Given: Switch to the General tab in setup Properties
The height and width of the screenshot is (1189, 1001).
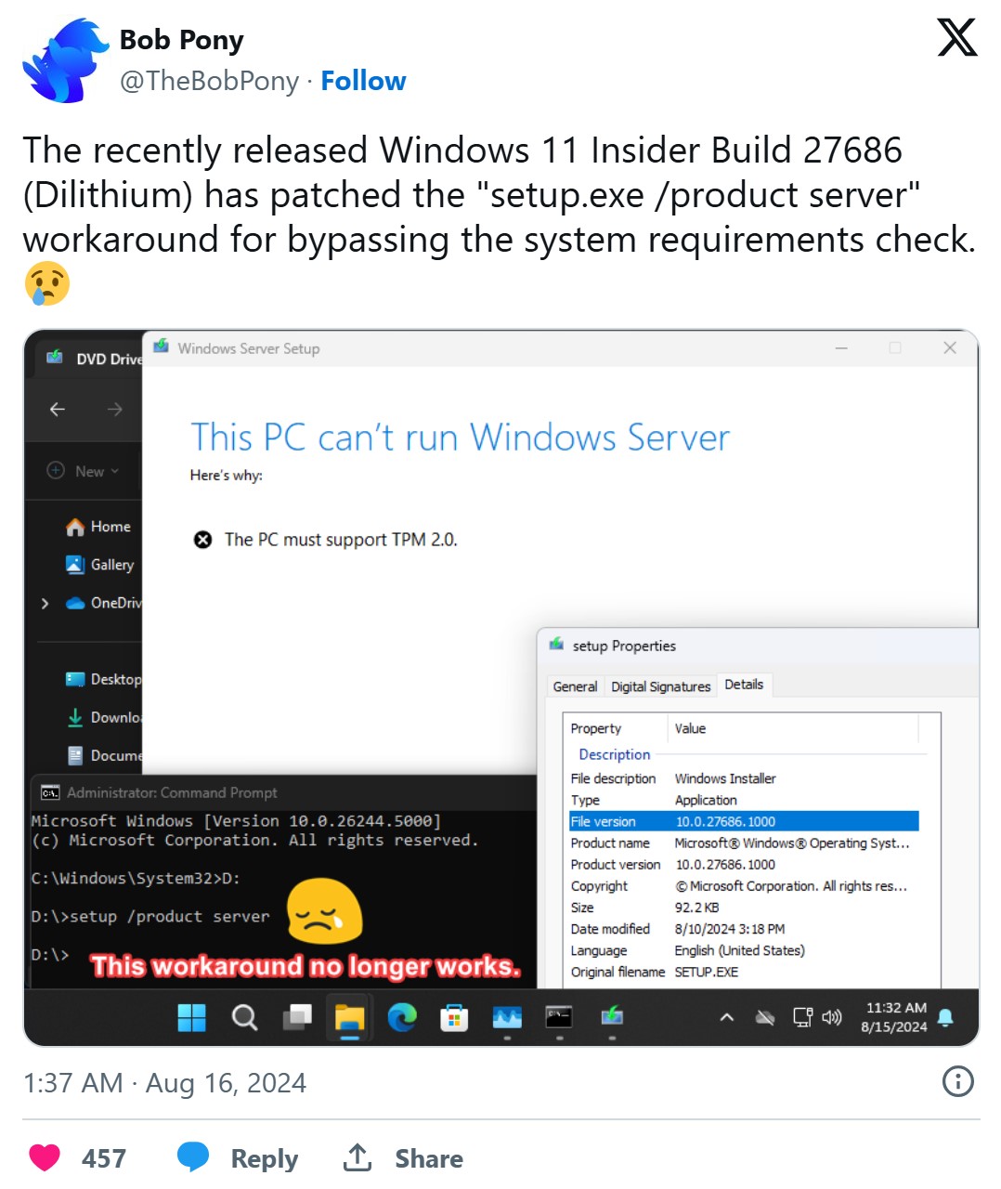Looking at the screenshot, I should [575, 686].
